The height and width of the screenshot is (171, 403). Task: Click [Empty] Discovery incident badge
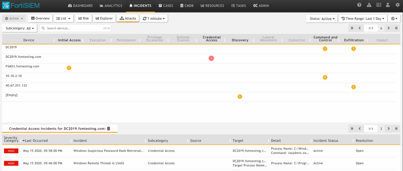(240, 97)
